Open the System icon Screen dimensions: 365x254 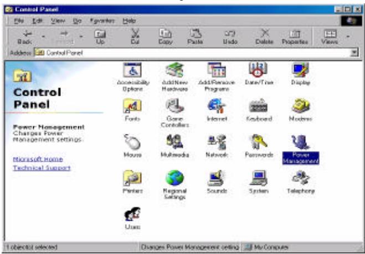[x=259, y=178]
